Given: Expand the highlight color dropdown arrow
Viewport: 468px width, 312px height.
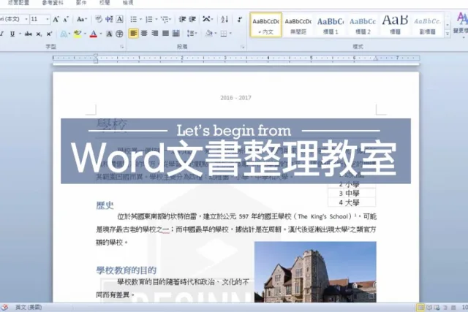Looking at the screenshot, I should [x=85, y=34].
